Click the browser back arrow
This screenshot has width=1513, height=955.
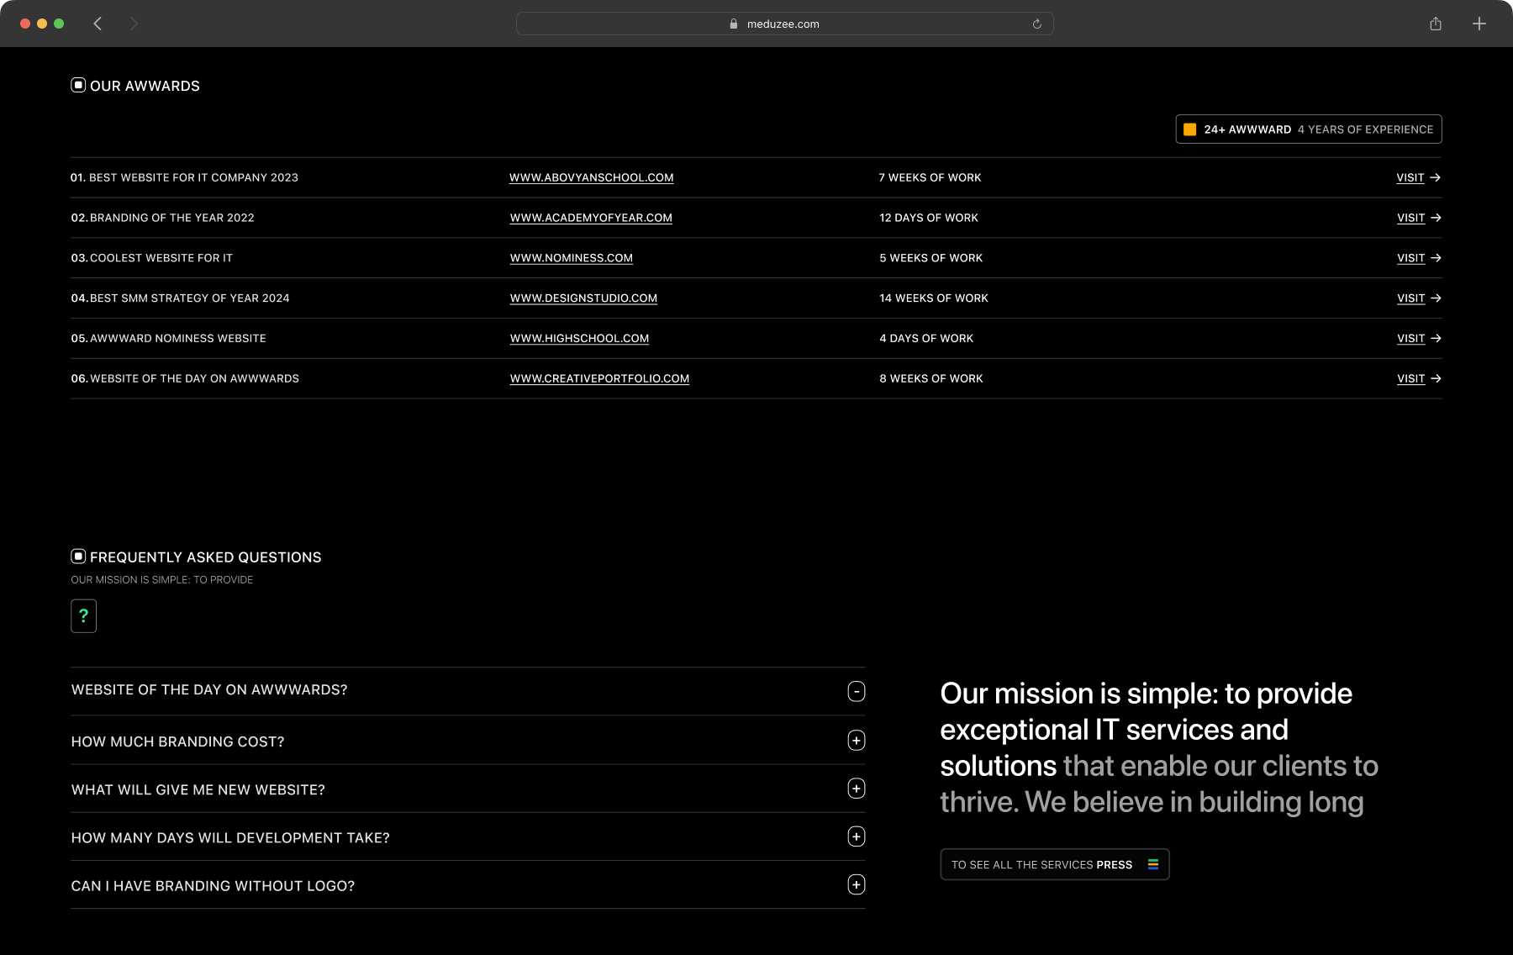[x=98, y=24]
